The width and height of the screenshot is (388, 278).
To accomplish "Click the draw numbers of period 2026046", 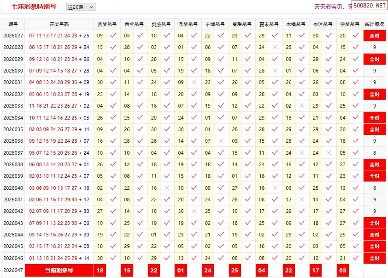I will [x=59, y=259].
